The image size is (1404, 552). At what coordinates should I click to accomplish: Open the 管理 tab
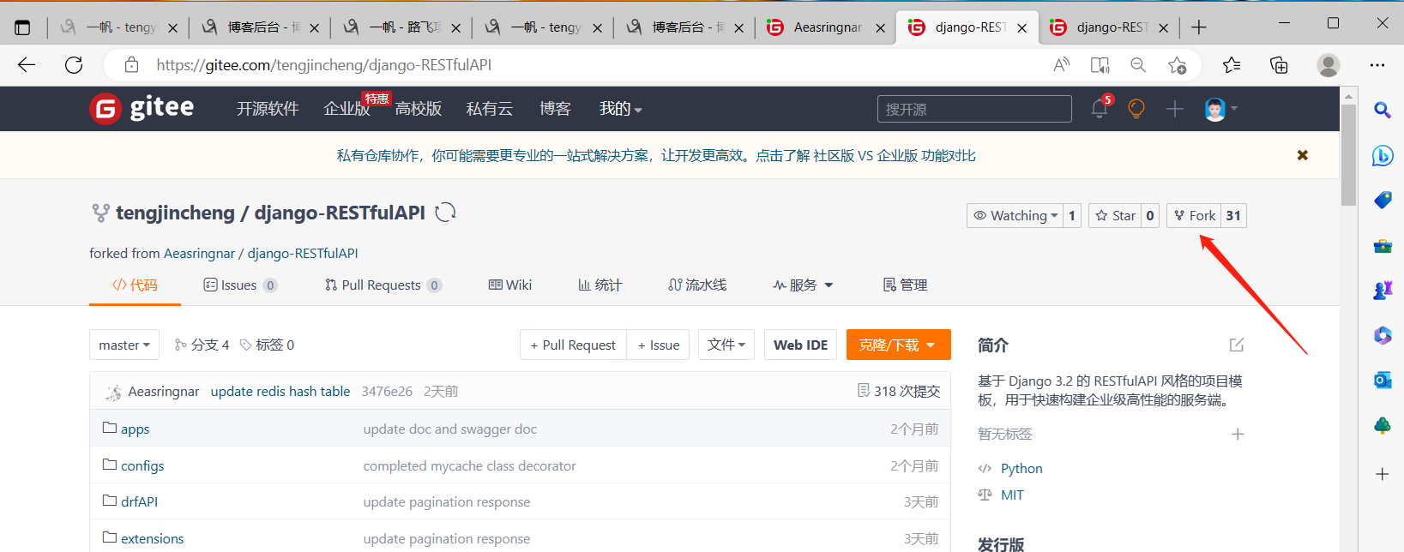pyautogui.click(x=905, y=285)
